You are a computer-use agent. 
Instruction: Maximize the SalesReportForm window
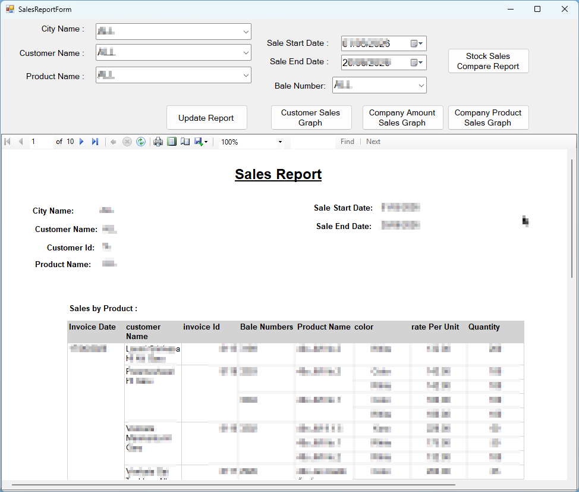[537, 10]
